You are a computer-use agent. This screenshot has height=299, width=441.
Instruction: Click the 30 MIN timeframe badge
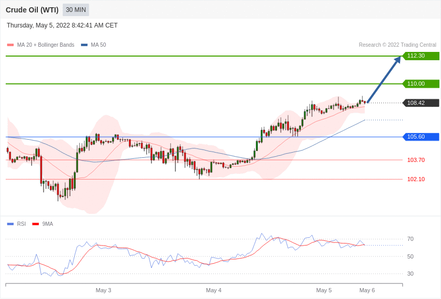click(76, 10)
